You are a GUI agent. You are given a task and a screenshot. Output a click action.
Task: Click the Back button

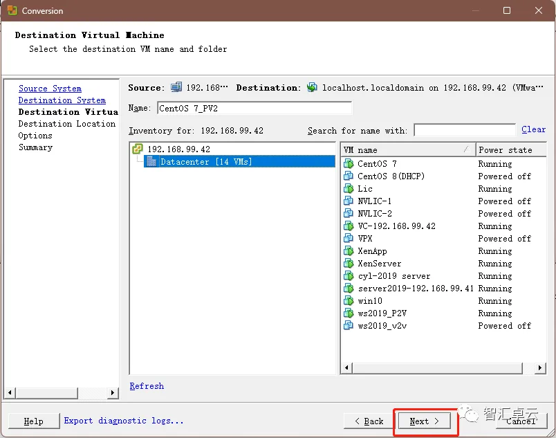(369, 421)
